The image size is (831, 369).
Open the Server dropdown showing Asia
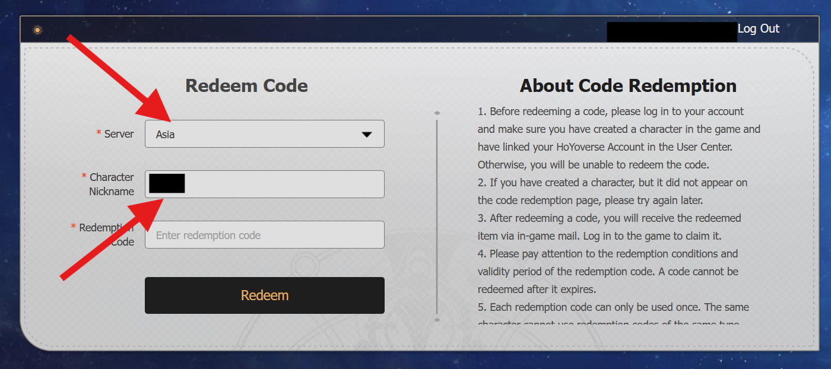[x=264, y=134]
